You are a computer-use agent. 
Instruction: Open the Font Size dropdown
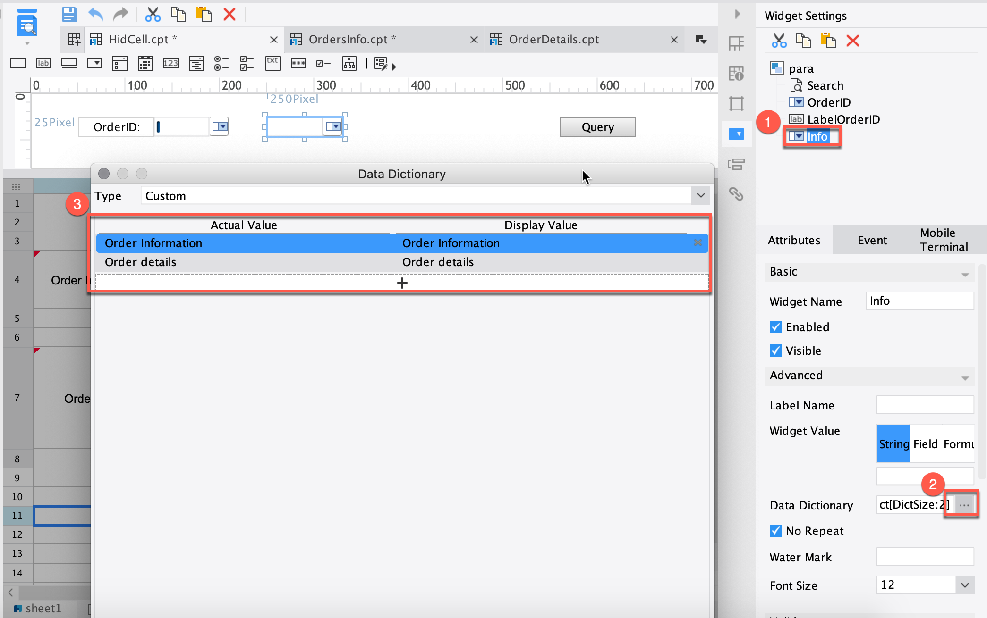965,585
